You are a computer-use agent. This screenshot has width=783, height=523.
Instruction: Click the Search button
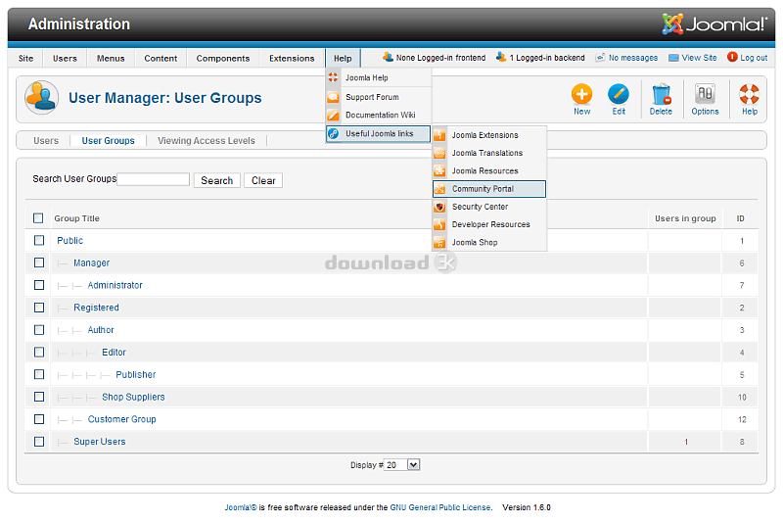click(x=216, y=180)
